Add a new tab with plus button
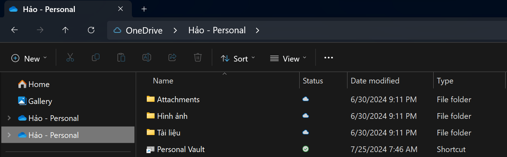The height and width of the screenshot is (157, 507). pyautogui.click(x=144, y=9)
